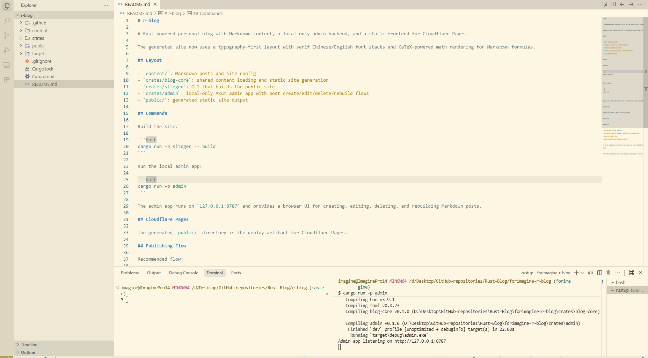
Task: Expand the content folder
Action: (x=64, y=31)
